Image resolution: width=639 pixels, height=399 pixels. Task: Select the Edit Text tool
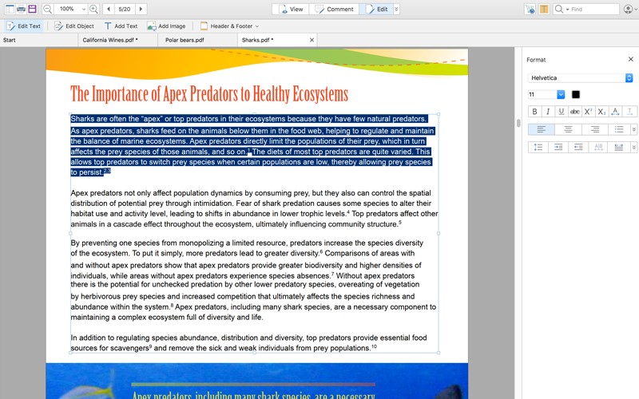(24, 26)
